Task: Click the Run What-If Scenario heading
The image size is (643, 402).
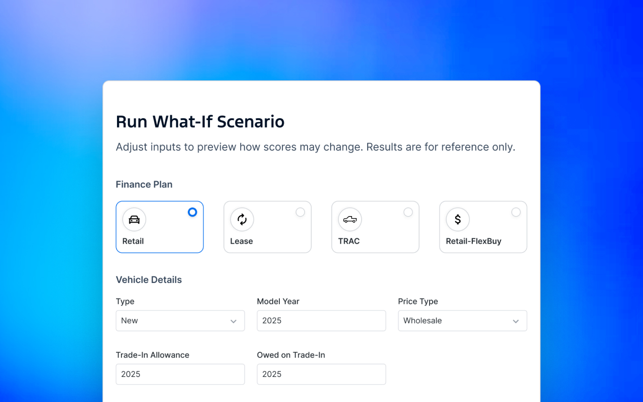Action: pyautogui.click(x=200, y=122)
